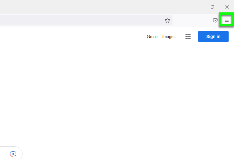234x160 pixels.
Task: Bookmark this page with the star icon
Action: pyautogui.click(x=167, y=20)
